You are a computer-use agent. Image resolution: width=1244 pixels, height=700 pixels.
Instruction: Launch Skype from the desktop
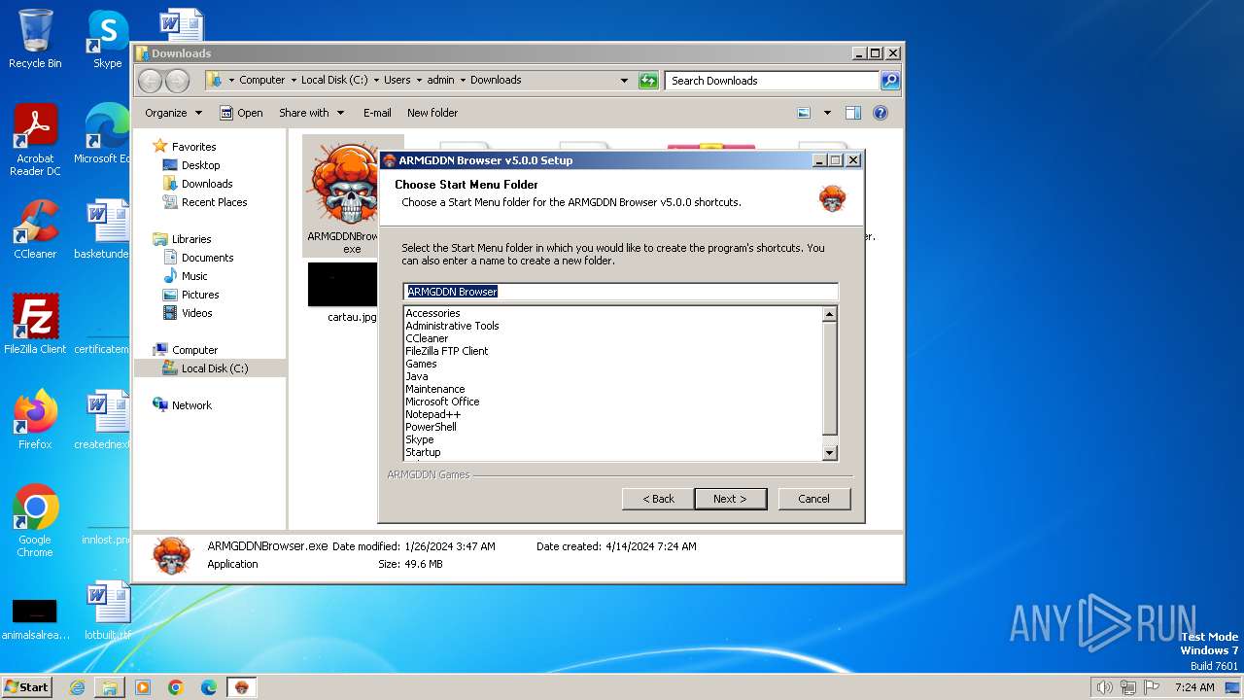coord(107,39)
